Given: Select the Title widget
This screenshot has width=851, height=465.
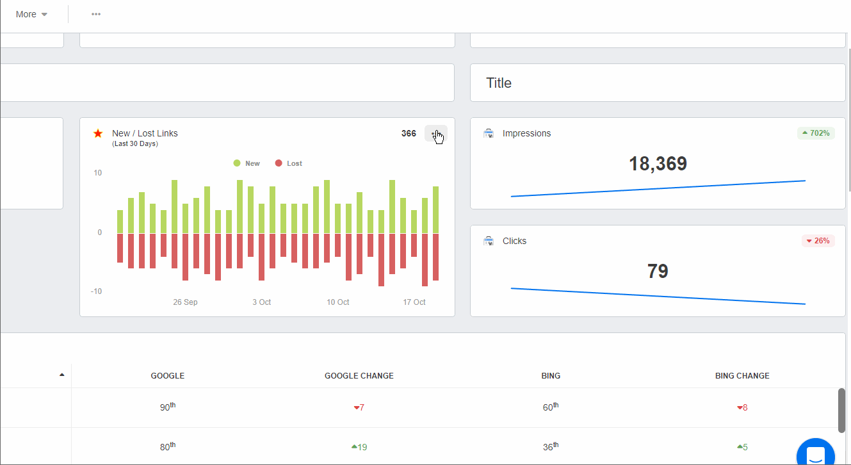Looking at the screenshot, I should 658,83.
